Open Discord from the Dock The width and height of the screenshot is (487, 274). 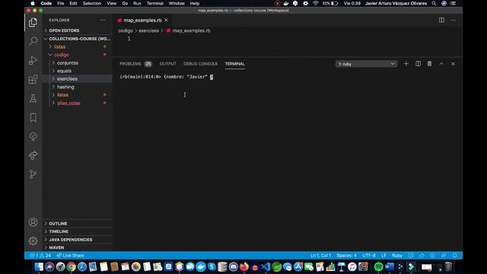[x=234, y=267]
